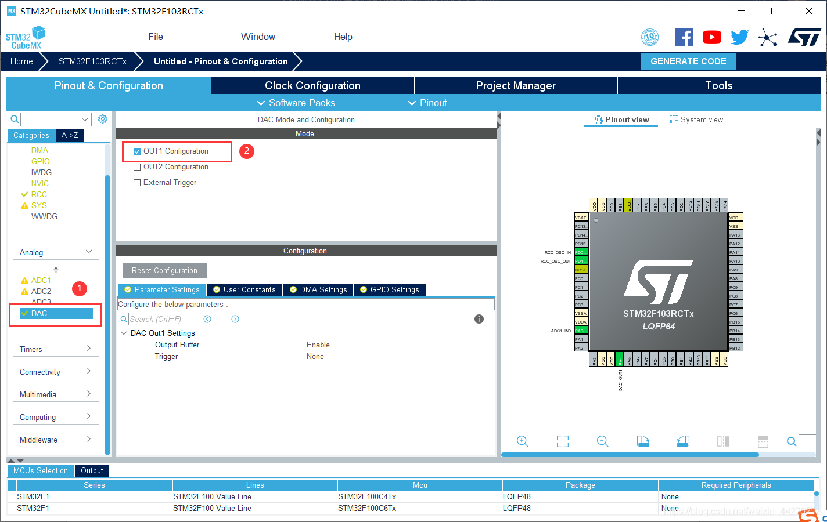Select the NRST pin on the chip

[x=581, y=270]
